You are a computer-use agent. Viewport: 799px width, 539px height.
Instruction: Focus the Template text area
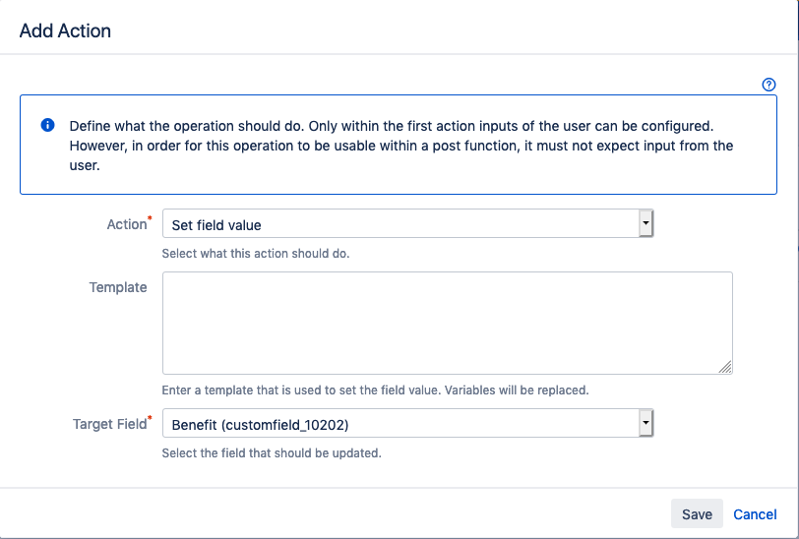447,323
